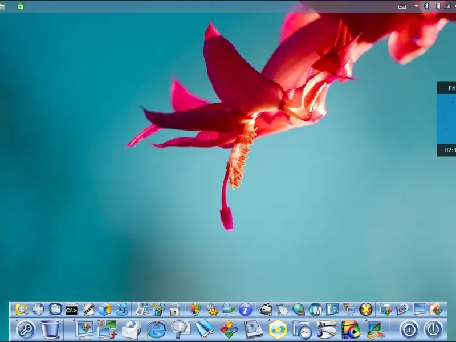Open the magnifier over document search icon

180,329
